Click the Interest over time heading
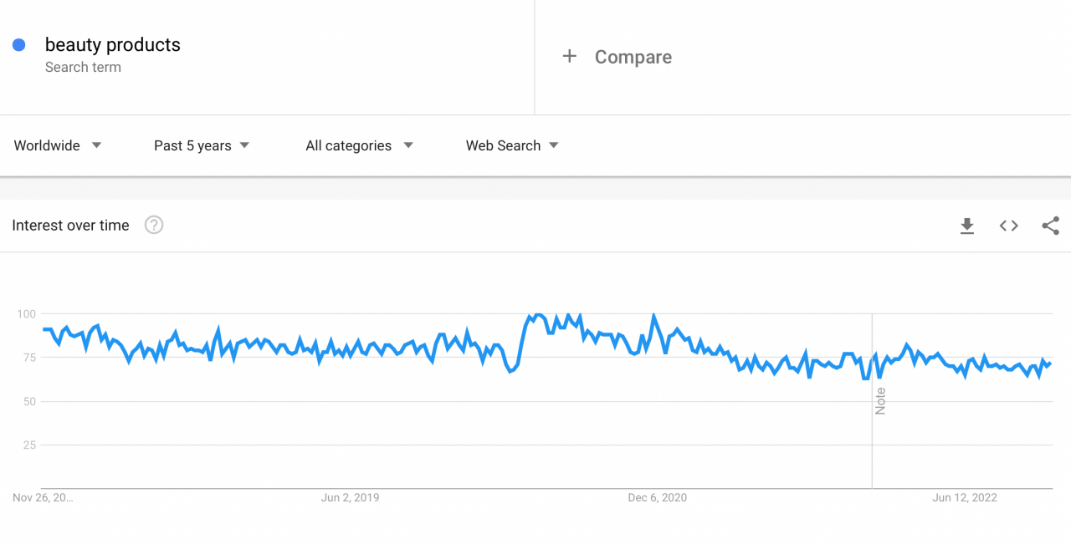1071x544 pixels. point(71,226)
